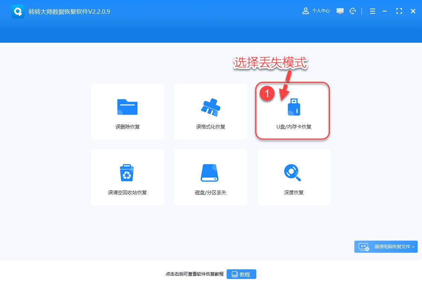Viewport: 422px width, 289px height.
Task: Toggle fullscreen with the expand icon
Action: 399,11
